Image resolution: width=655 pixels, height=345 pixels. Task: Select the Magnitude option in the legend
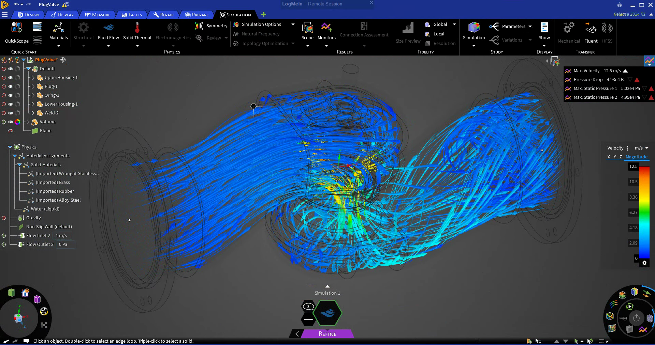[637, 157]
